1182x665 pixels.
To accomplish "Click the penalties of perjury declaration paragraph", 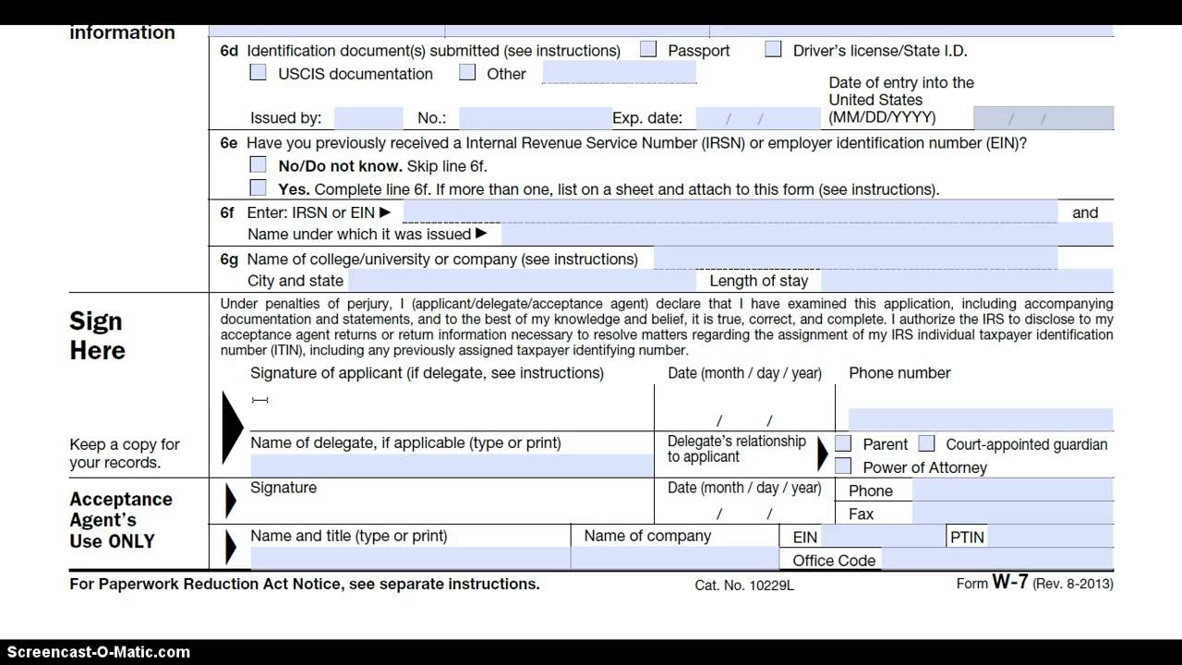I will (x=667, y=327).
